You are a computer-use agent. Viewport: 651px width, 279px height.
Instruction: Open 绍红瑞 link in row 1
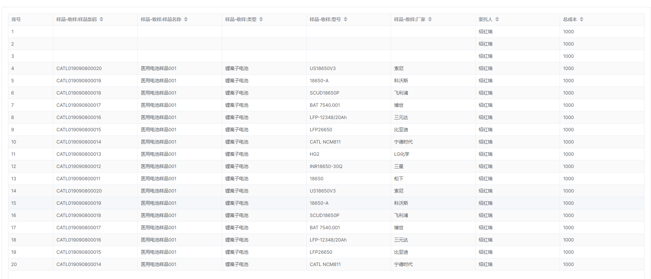(486, 32)
